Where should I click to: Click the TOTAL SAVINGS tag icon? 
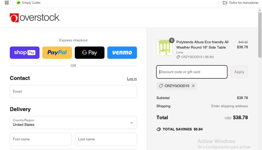coord(159,129)
